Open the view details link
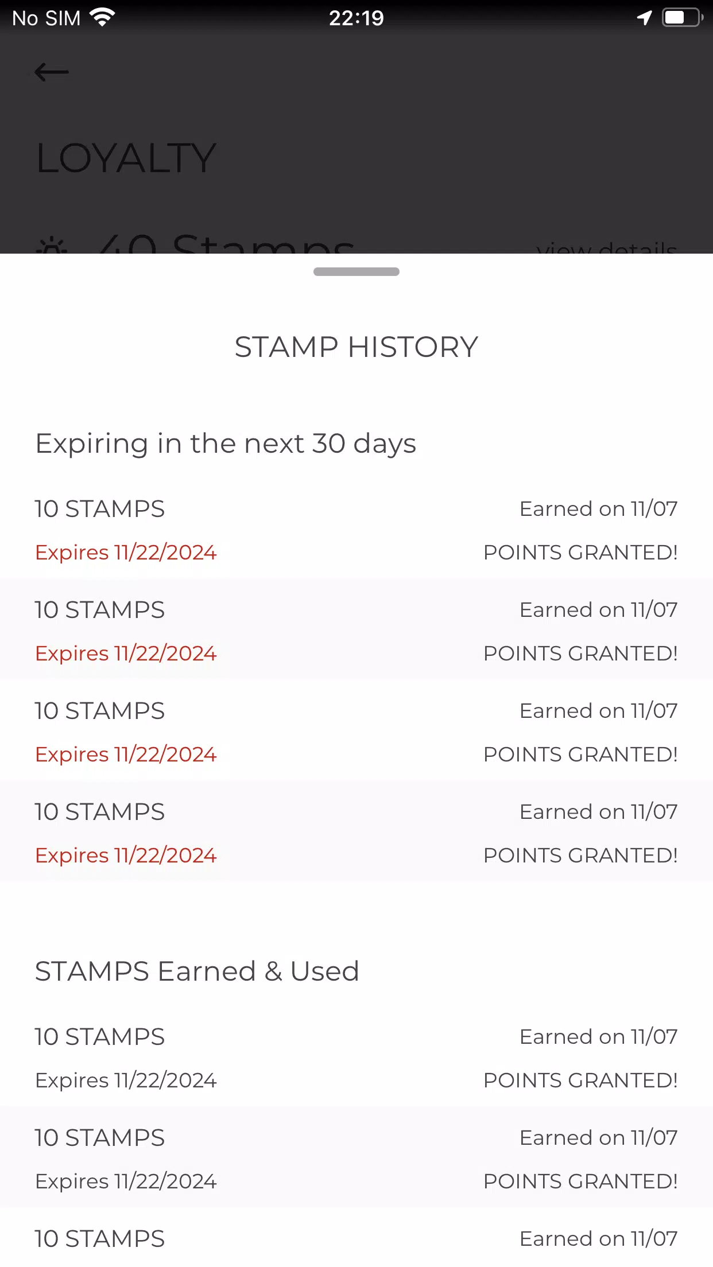713x1267 pixels. pos(607,248)
